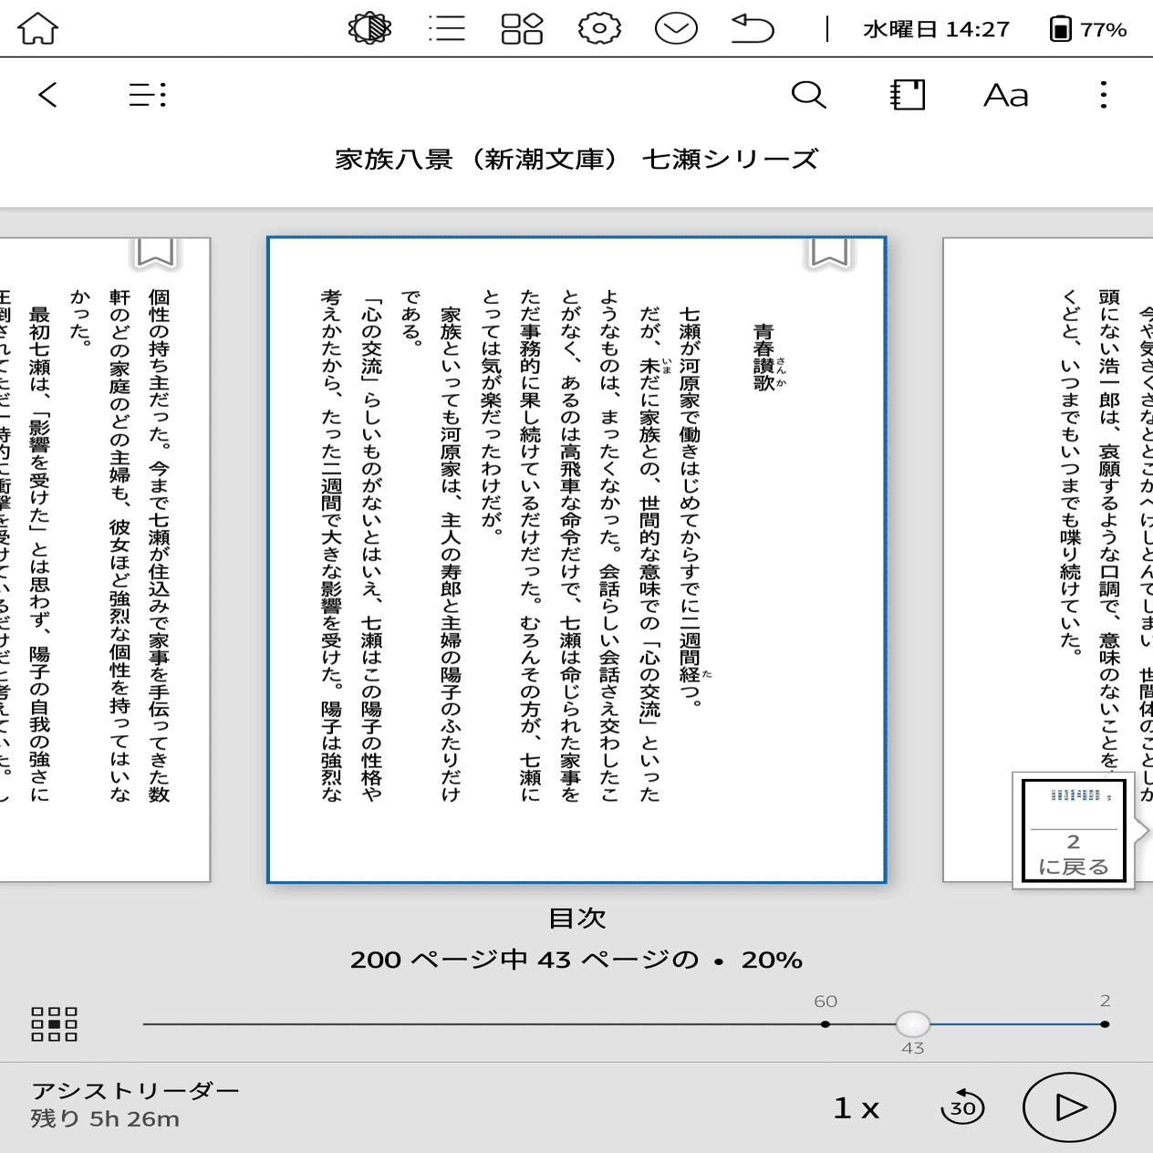Click the page slider handle at 43

pos(912,1023)
